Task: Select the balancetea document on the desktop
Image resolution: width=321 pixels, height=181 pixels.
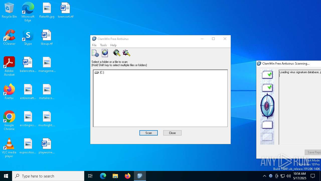Action: click(28, 65)
